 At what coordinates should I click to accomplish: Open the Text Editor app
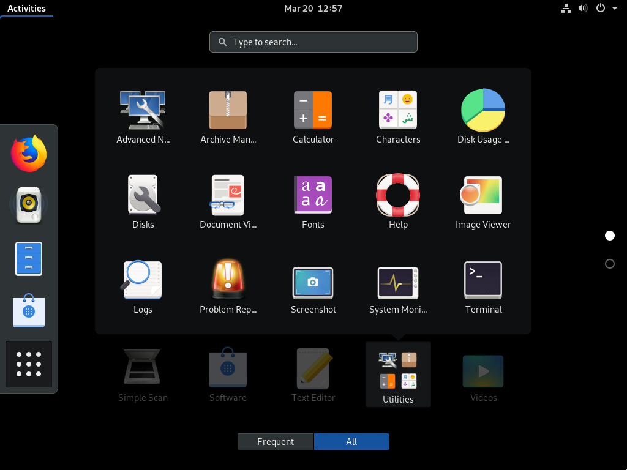click(313, 375)
